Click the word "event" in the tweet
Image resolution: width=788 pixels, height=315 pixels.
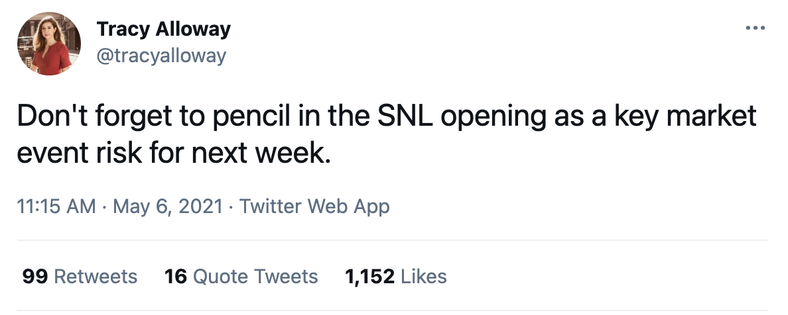(48, 156)
